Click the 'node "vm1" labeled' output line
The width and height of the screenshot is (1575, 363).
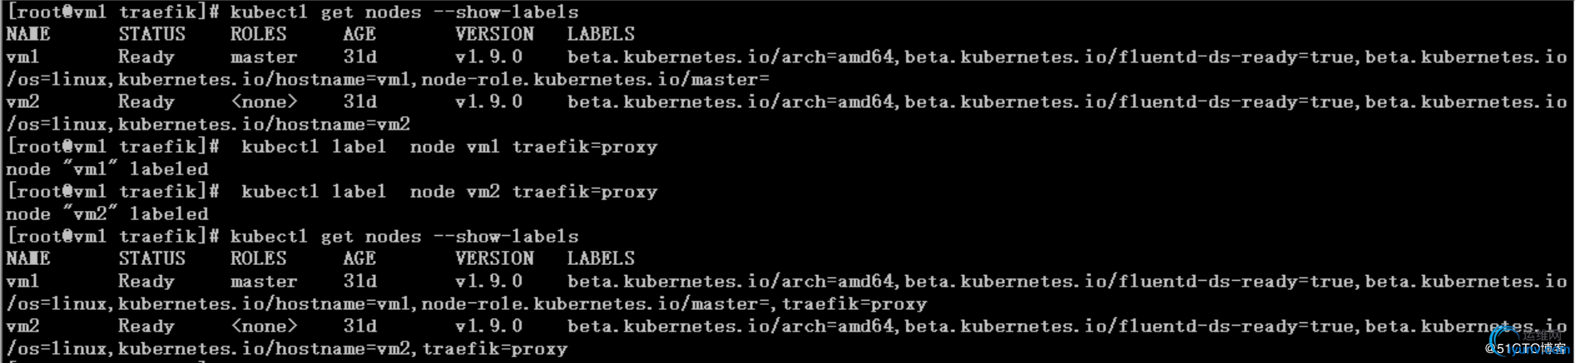click(x=106, y=169)
